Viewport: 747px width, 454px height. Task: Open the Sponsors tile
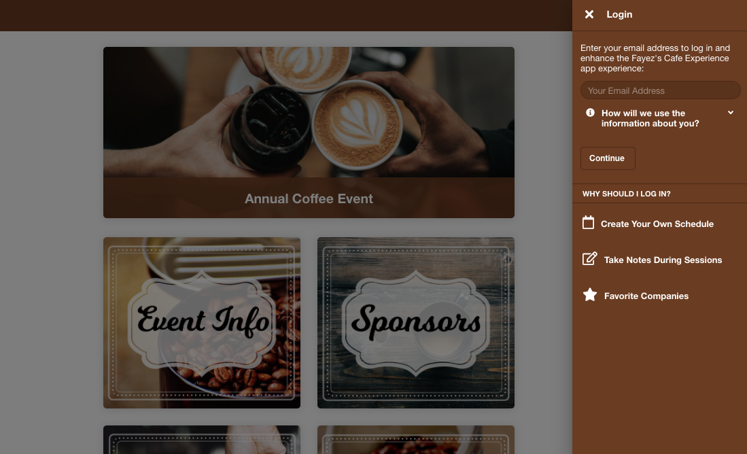coord(416,323)
